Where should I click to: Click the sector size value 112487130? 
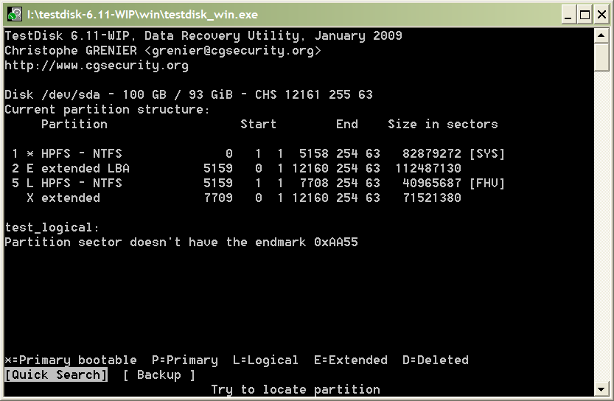[x=428, y=168]
